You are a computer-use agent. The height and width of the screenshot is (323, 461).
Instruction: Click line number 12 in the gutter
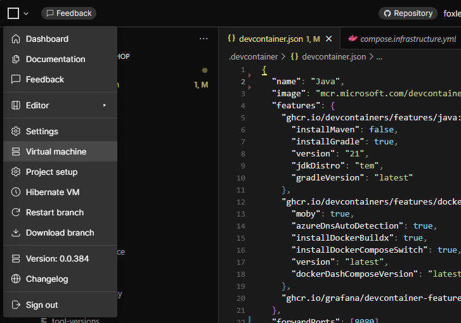click(x=241, y=202)
